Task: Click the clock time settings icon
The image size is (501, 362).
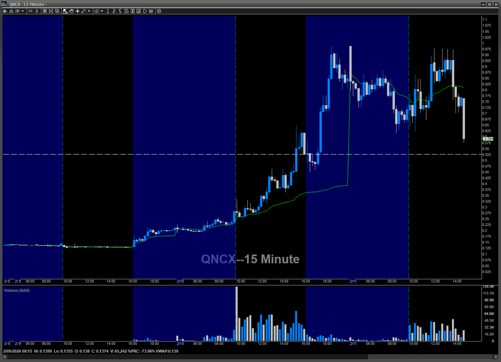Action: (x=96, y=11)
